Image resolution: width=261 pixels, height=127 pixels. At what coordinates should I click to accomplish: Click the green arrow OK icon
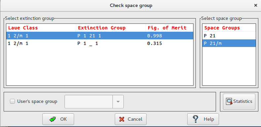point(53,119)
